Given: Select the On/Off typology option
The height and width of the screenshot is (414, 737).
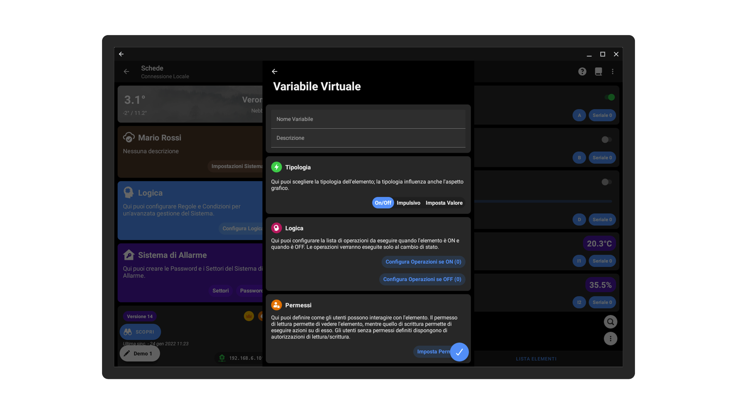Looking at the screenshot, I should [383, 203].
